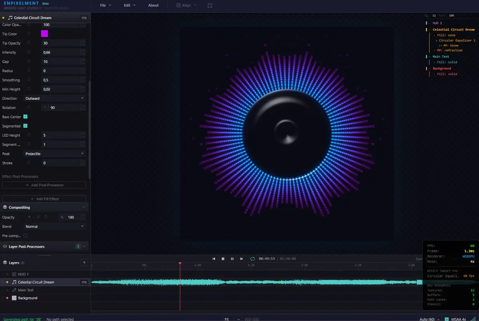The width and height of the screenshot is (479, 321).
Task: Open the Direction dropdown set to Outward
Action: coord(55,98)
